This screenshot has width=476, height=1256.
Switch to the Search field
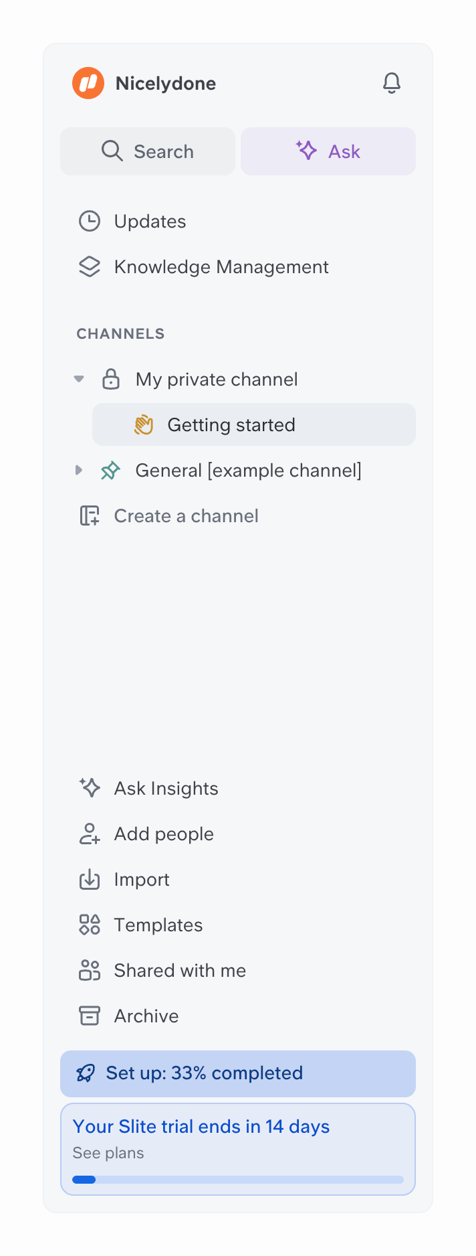[148, 151]
